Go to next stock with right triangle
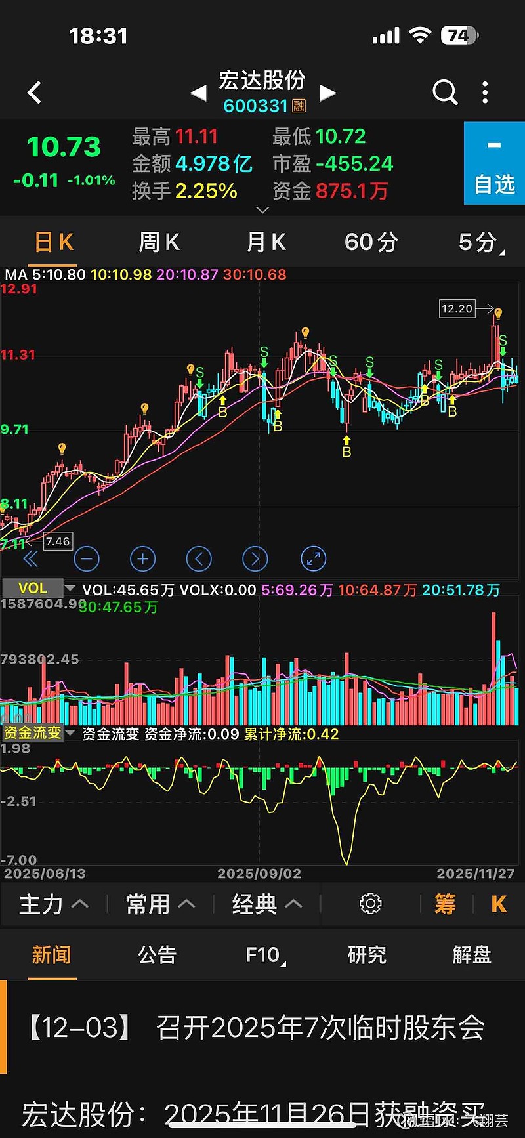 tap(327, 93)
